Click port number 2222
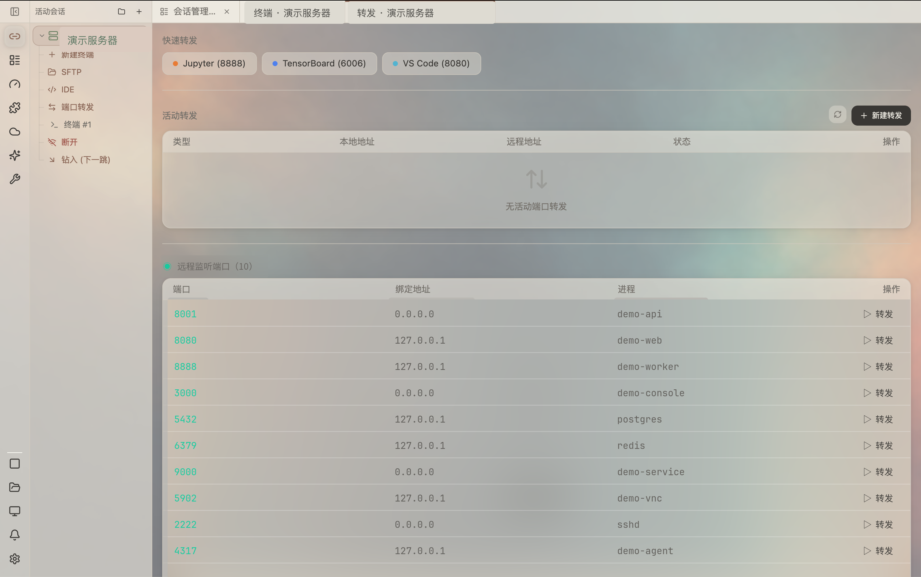The height and width of the screenshot is (577, 921). click(185, 525)
